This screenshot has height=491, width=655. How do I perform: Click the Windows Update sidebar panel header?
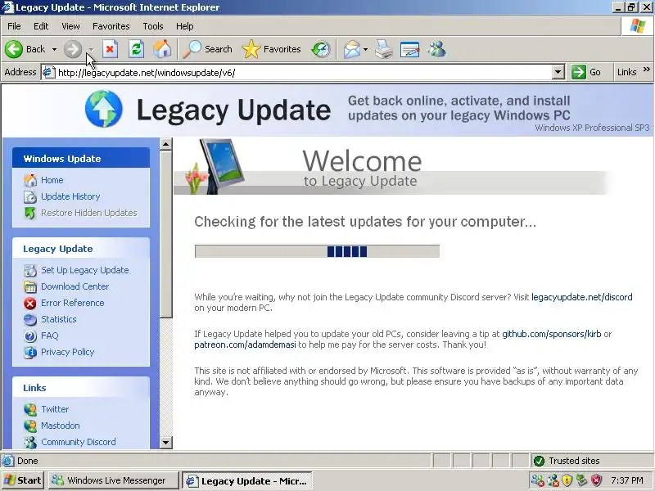[x=81, y=159]
